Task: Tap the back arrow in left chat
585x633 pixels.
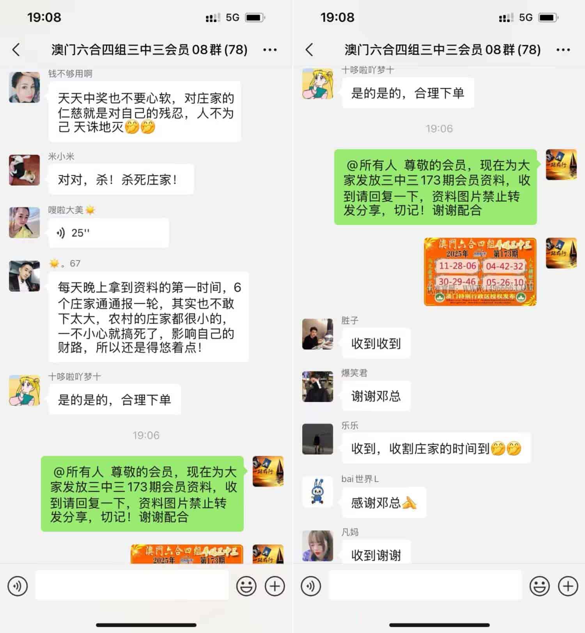Action: [16, 50]
